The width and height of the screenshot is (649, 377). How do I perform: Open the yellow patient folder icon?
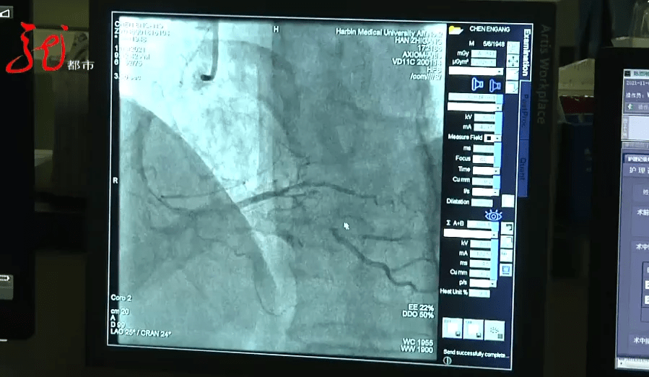tap(456, 30)
